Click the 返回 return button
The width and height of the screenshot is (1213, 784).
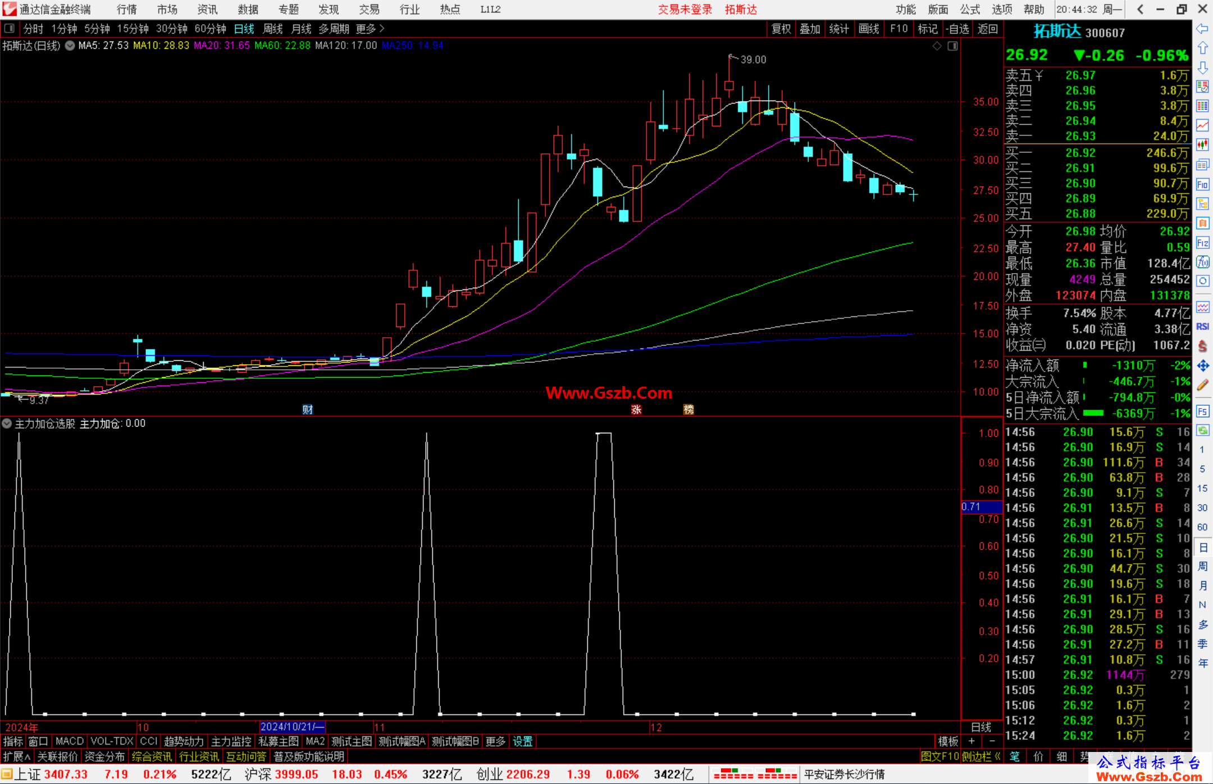click(987, 29)
